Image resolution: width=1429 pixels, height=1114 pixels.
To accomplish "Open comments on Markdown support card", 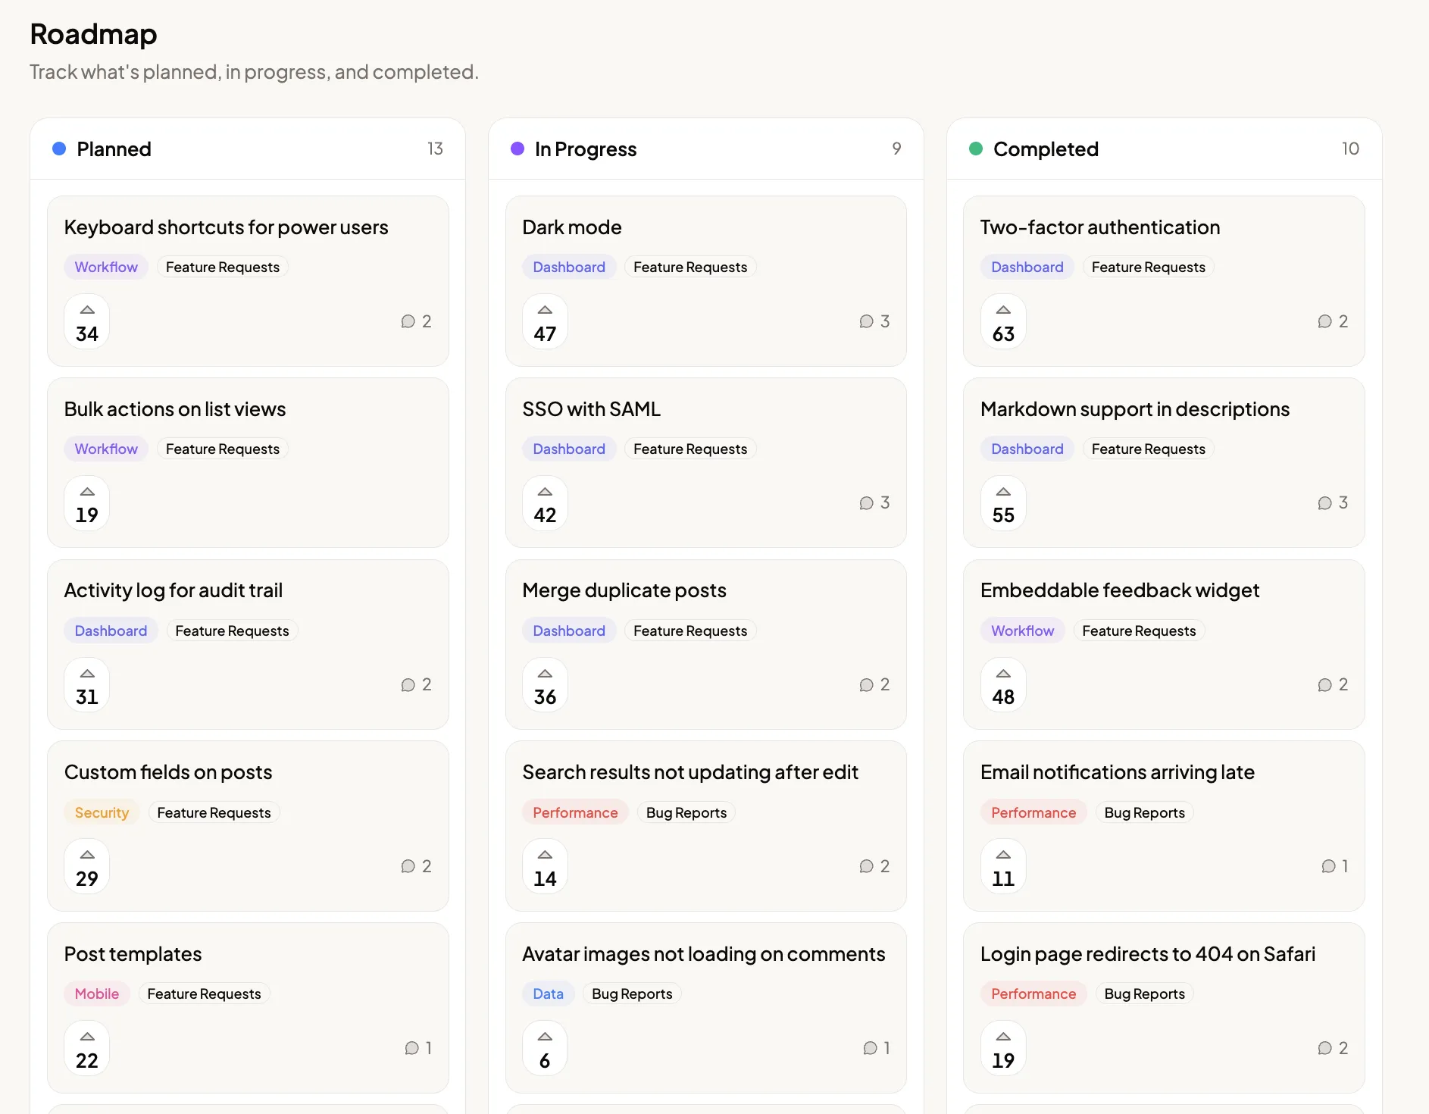I will click(x=1333, y=502).
